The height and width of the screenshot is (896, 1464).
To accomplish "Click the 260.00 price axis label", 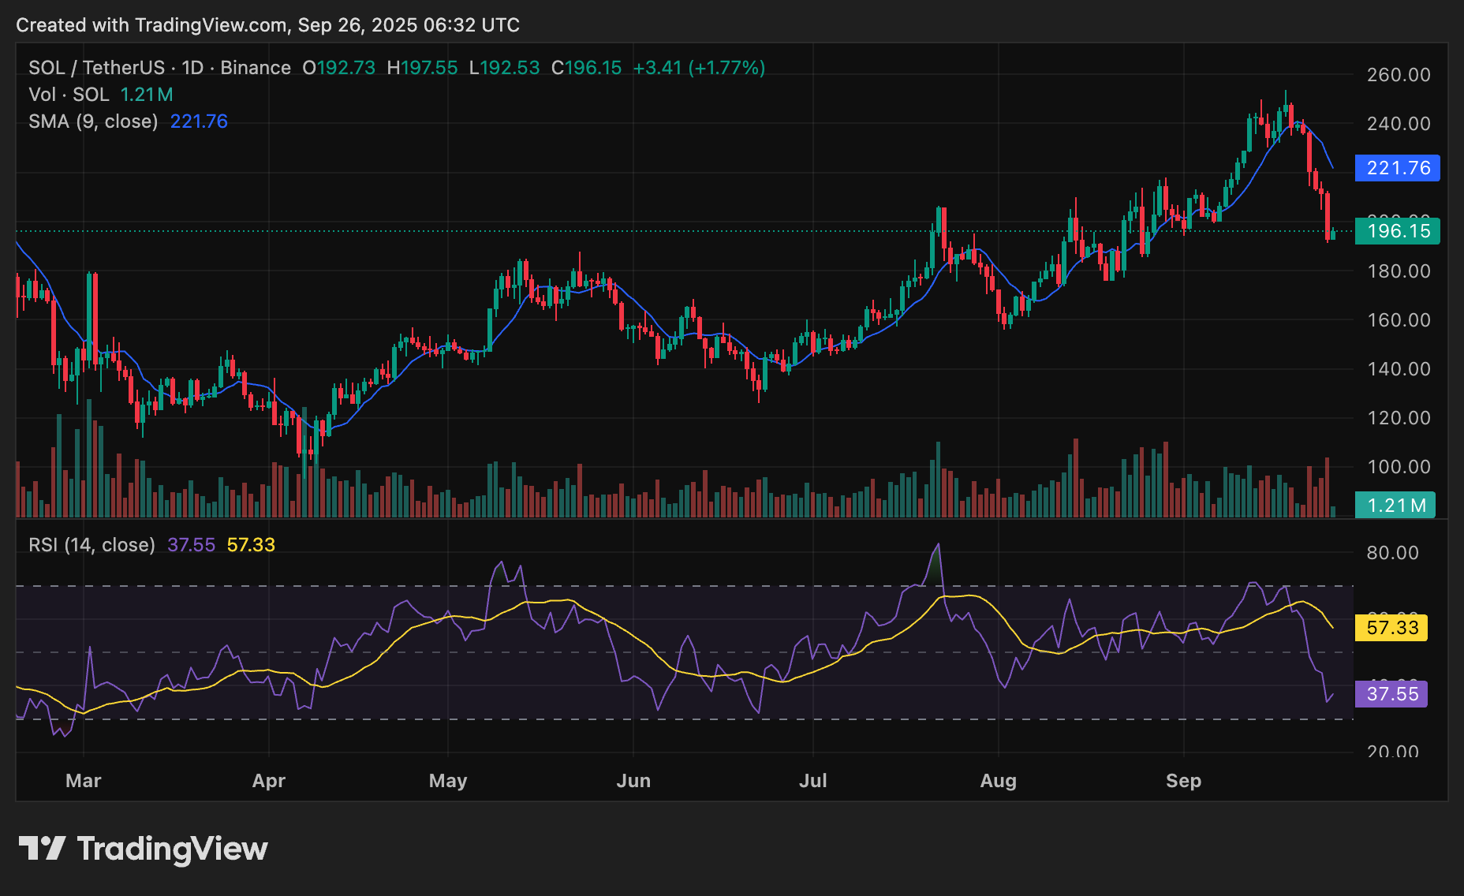I will [1397, 75].
